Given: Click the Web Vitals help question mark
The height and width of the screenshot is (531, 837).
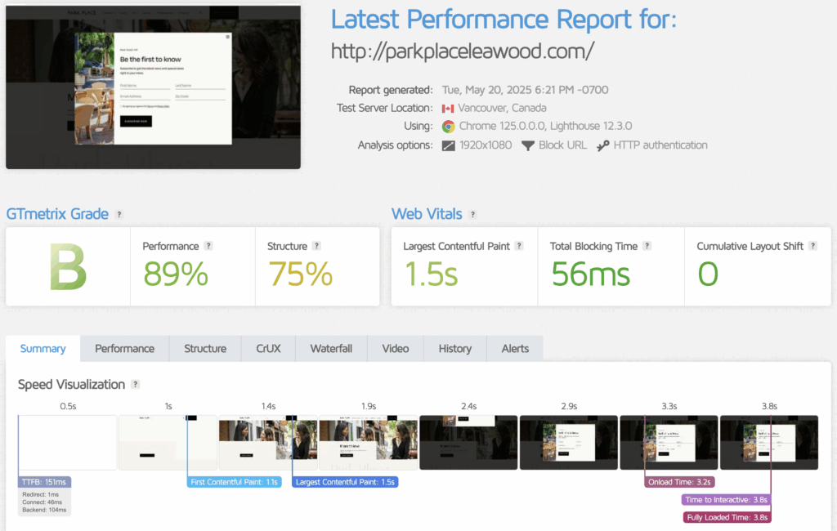Looking at the screenshot, I should (472, 215).
